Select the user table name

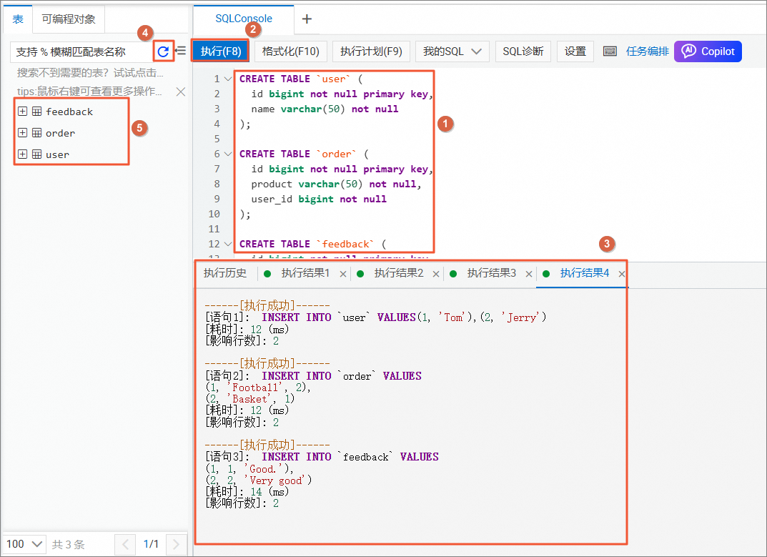(57, 154)
